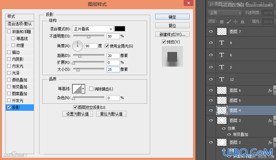
Task: Enable 等高线 sub-option checkbox
Action: pos(13,38)
